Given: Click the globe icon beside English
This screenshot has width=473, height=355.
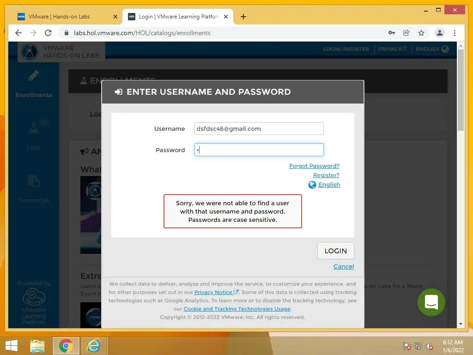Looking at the screenshot, I should (312, 185).
